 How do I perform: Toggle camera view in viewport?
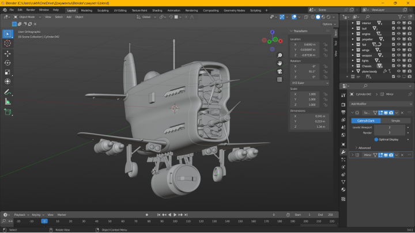280,71
